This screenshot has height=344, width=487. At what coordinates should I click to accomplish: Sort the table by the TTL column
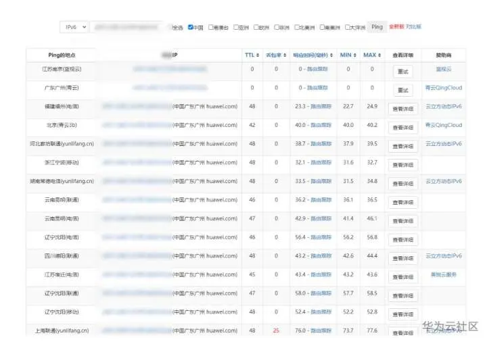coord(252,55)
